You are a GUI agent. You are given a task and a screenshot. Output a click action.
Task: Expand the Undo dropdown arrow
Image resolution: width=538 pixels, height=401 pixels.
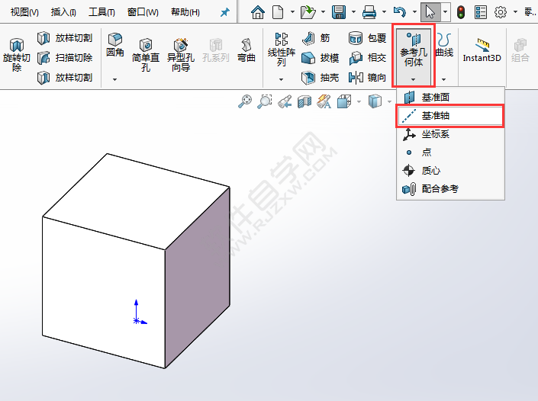(x=414, y=12)
